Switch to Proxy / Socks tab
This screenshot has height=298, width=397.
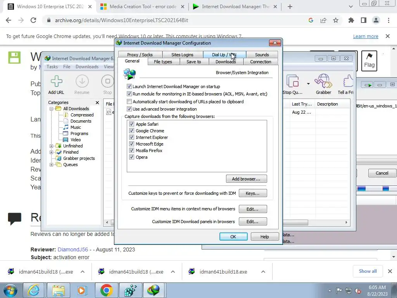pos(140,54)
